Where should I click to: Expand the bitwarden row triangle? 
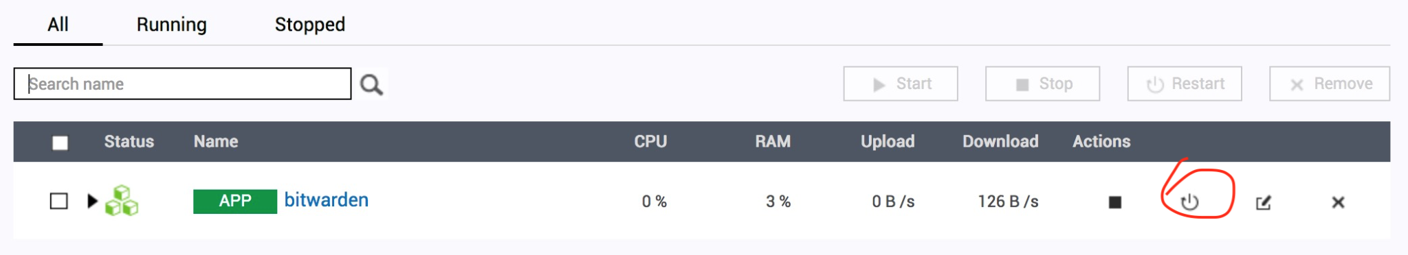coord(92,201)
